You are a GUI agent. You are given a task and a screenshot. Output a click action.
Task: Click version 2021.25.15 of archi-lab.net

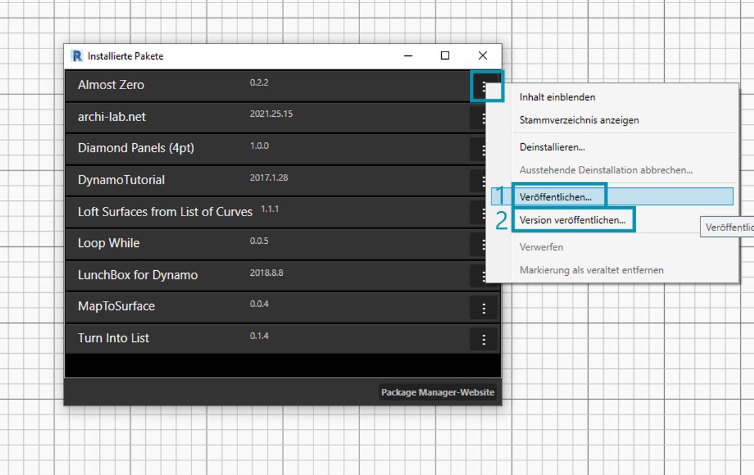[x=271, y=114]
